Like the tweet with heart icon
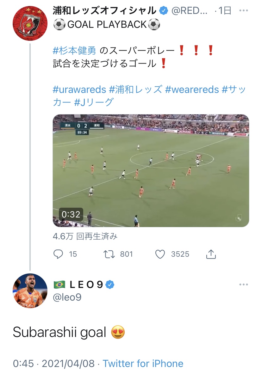The height and width of the screenshot is (373, 262). 161,254
